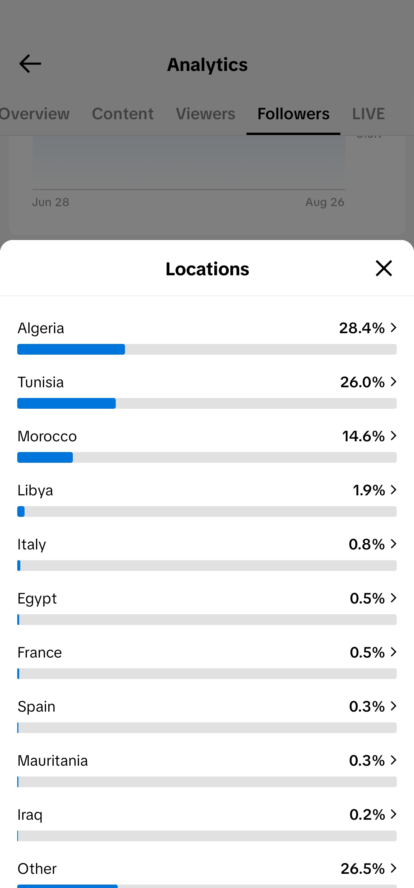Open Iraq 0.2% entry

coord(207,824)
